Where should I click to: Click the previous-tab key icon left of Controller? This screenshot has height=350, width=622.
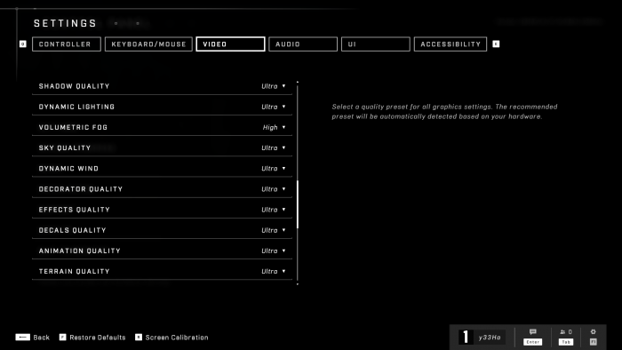[x=23, y=44]
